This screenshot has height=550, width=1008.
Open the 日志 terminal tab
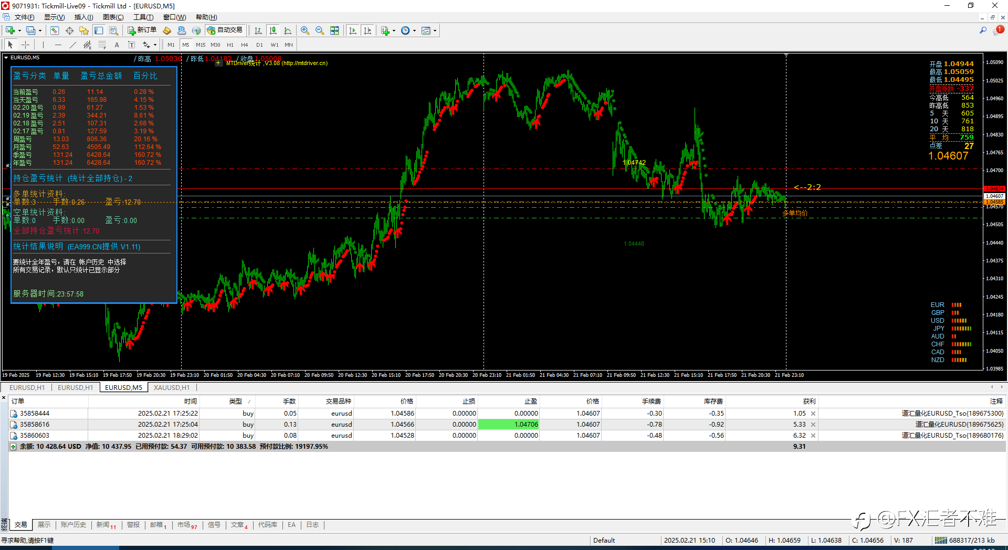point(312,525)
